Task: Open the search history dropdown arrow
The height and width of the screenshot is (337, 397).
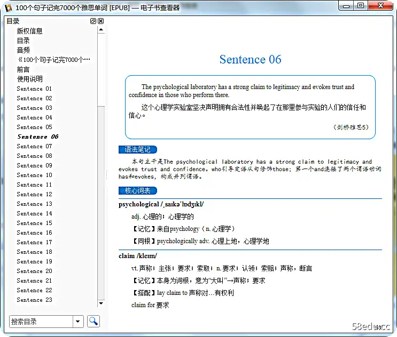Action: (x=78, y=322)
